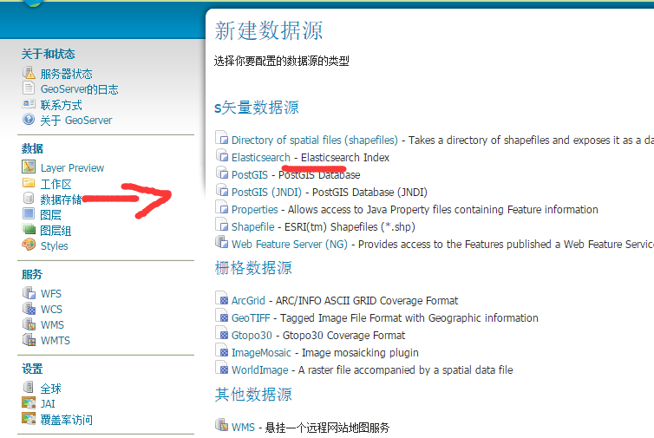The height and width of the screenshot is (438, 654).
Task: Click the Gtopo30 raster source icon
Action: [x=222, y=333]
